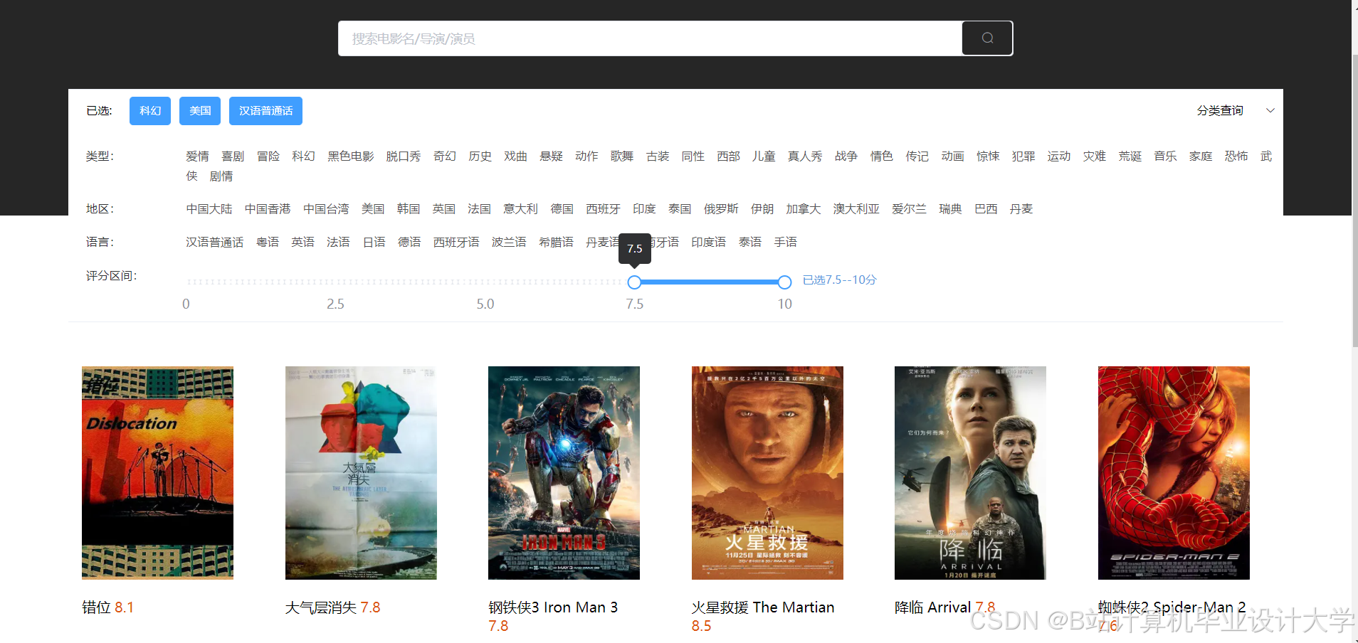Select genre 真人秀
1358x643 pixels.
point(805,156)
